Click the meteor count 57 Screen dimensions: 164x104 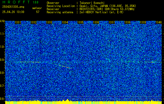click(x=38, y=12)
